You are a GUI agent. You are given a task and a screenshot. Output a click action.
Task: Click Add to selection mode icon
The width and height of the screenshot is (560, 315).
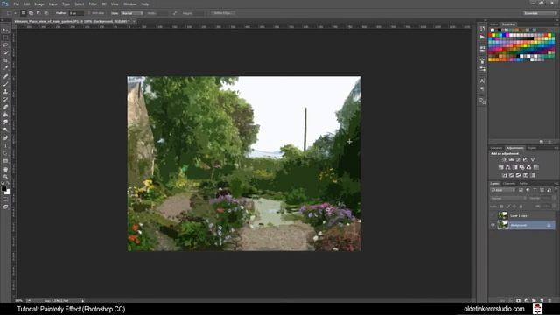tap(31, 13)
